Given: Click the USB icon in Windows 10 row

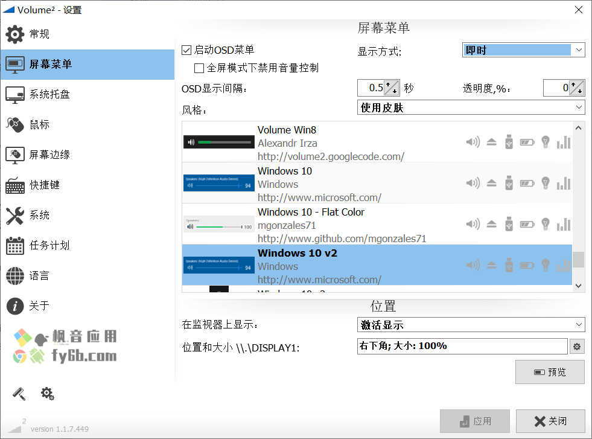Looking at the screenshot, I should click(509, 183).
